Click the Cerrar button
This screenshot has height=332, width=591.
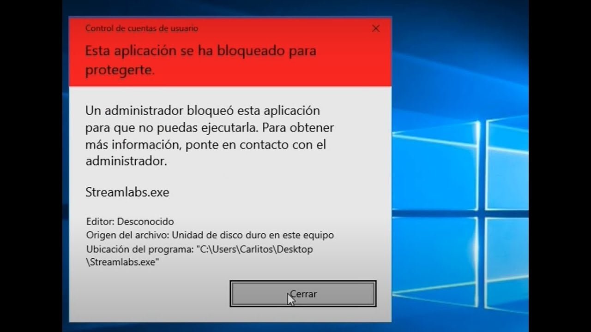pos(303,294)
